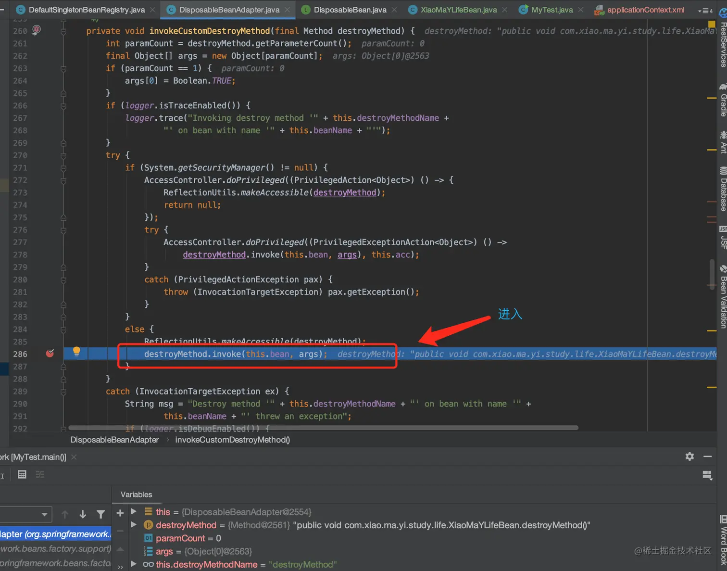Screen dimensions: 727x571
Task: Close the DefaultSingletonBeanRegistry.java tab
Action: tap(152, 10)
